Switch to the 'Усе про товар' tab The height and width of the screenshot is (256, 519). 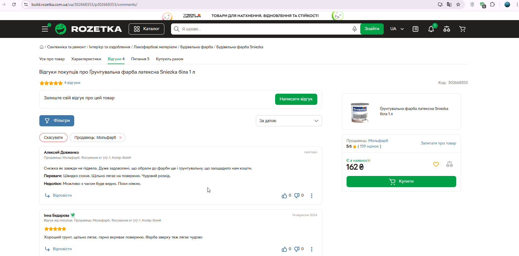click(52, 59)
